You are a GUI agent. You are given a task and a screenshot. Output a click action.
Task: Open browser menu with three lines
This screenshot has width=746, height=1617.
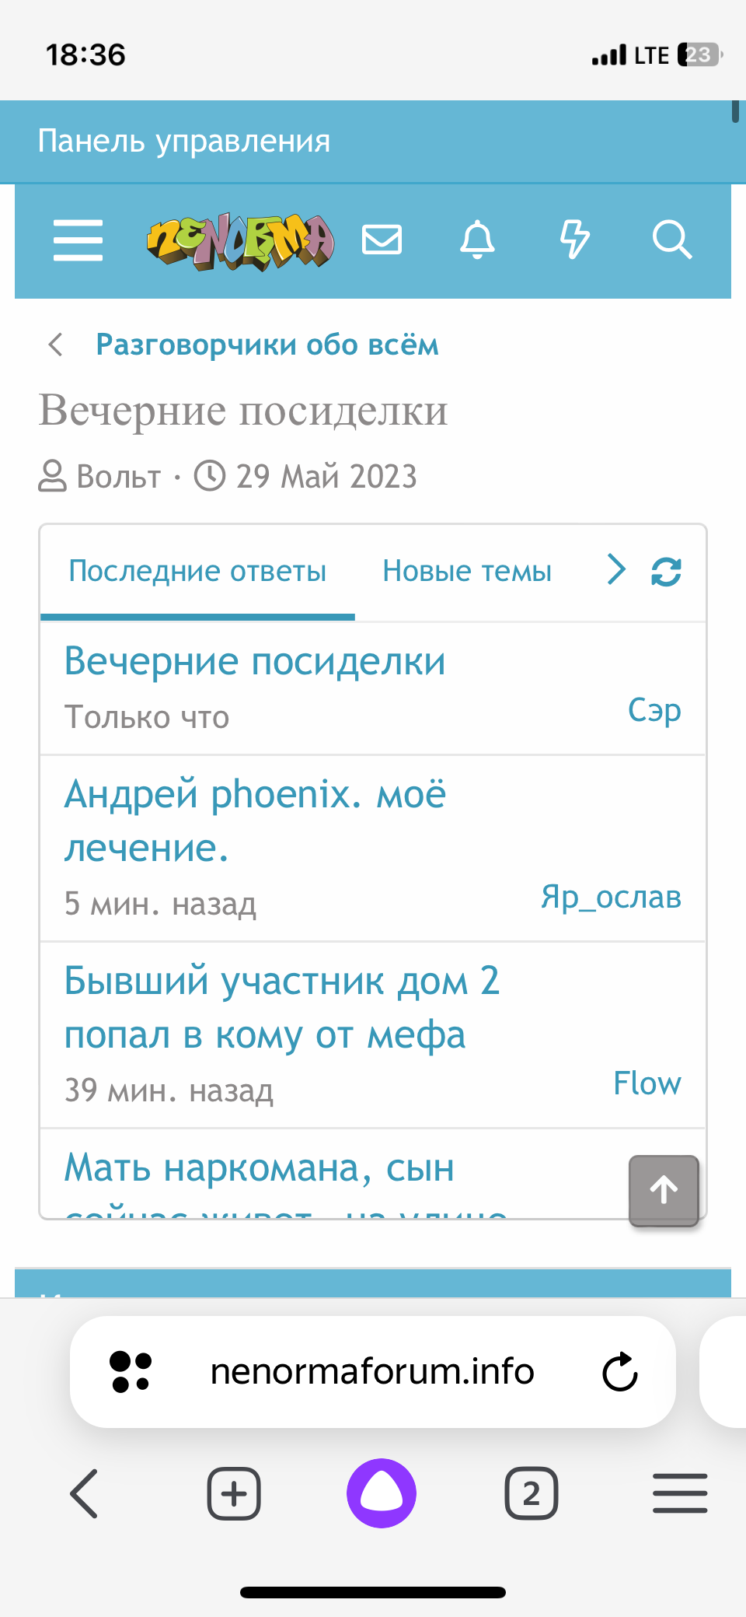click(x=680, y=1493)
